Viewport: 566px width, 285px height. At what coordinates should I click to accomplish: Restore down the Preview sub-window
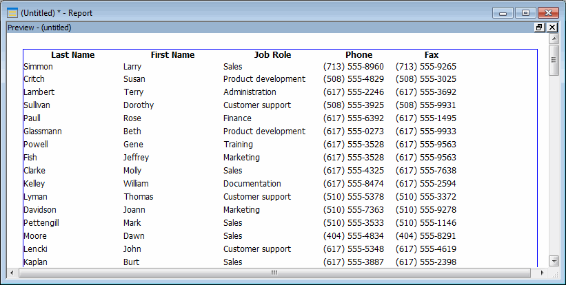click(539, 28)
